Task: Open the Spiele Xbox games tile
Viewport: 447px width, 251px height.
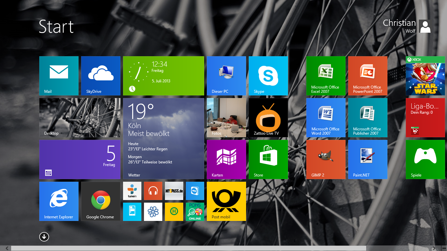Action: click(425, 159)
